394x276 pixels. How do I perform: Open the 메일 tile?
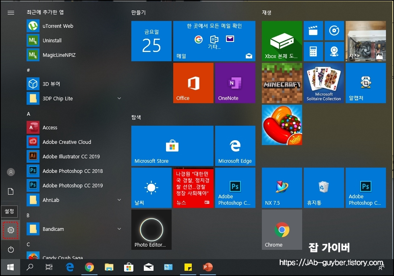pyautogui.click(x=214, y=41)
